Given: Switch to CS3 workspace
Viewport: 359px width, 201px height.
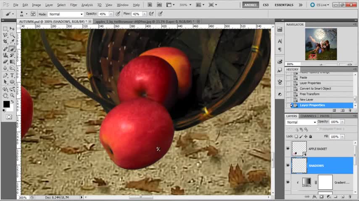Looking at the screenshot, I should [x=266, y=5].
